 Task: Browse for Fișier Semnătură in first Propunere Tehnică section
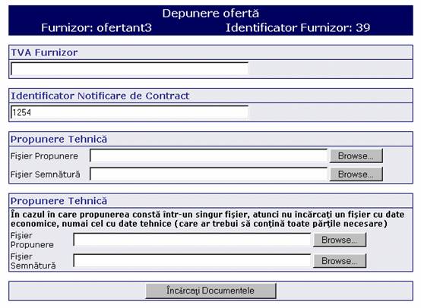356,174
